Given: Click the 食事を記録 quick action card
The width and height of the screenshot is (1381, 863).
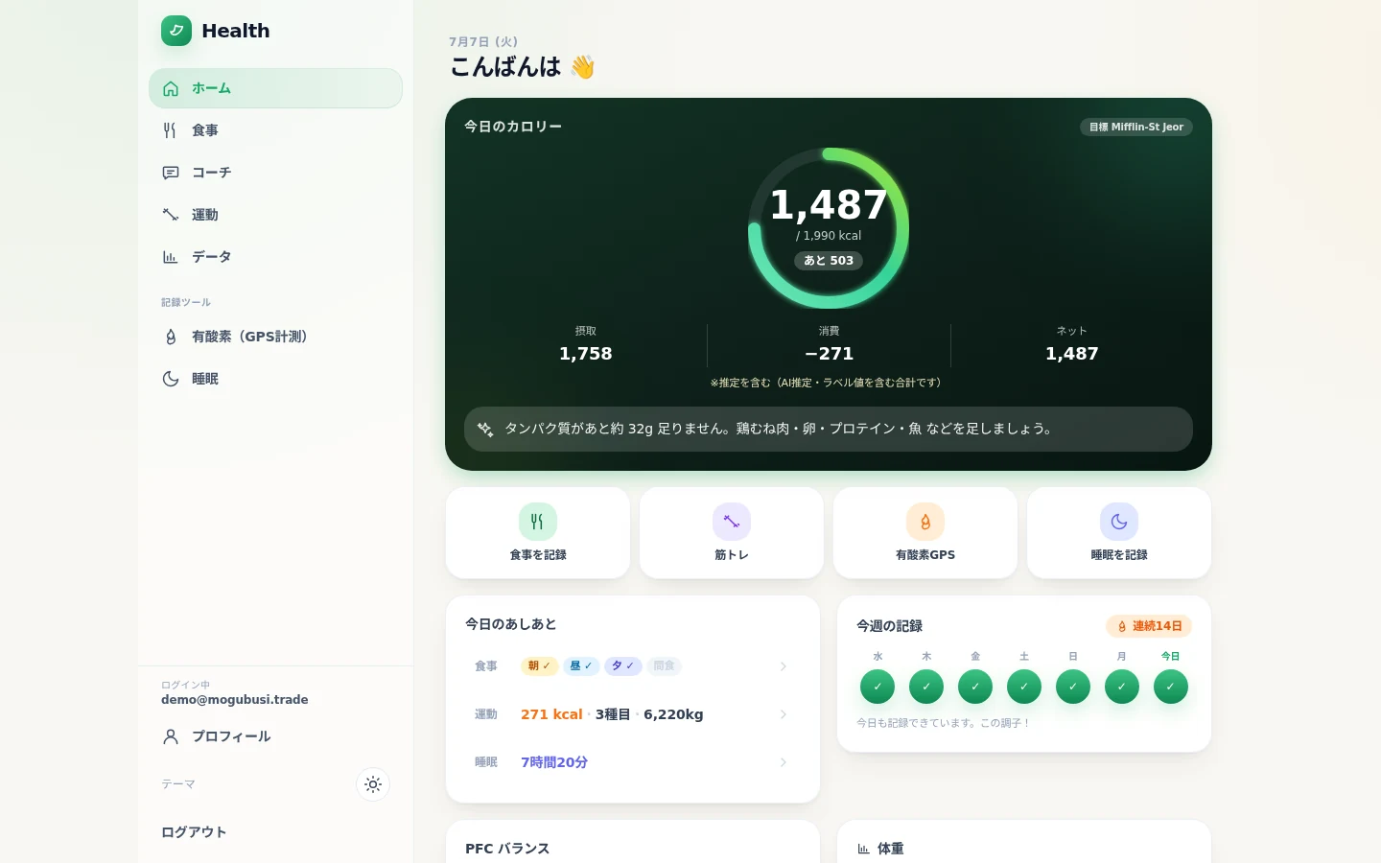Looking at the screenshot, I should click(x=538, y=533).
